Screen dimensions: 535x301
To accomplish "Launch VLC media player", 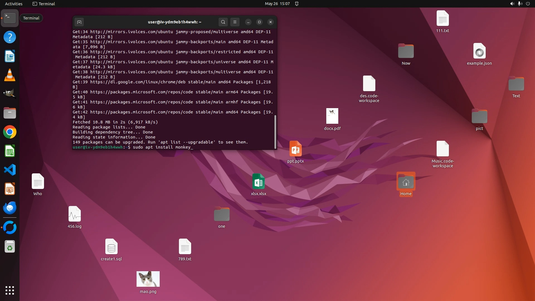I will pyautogui.click(x=10, y=75).
